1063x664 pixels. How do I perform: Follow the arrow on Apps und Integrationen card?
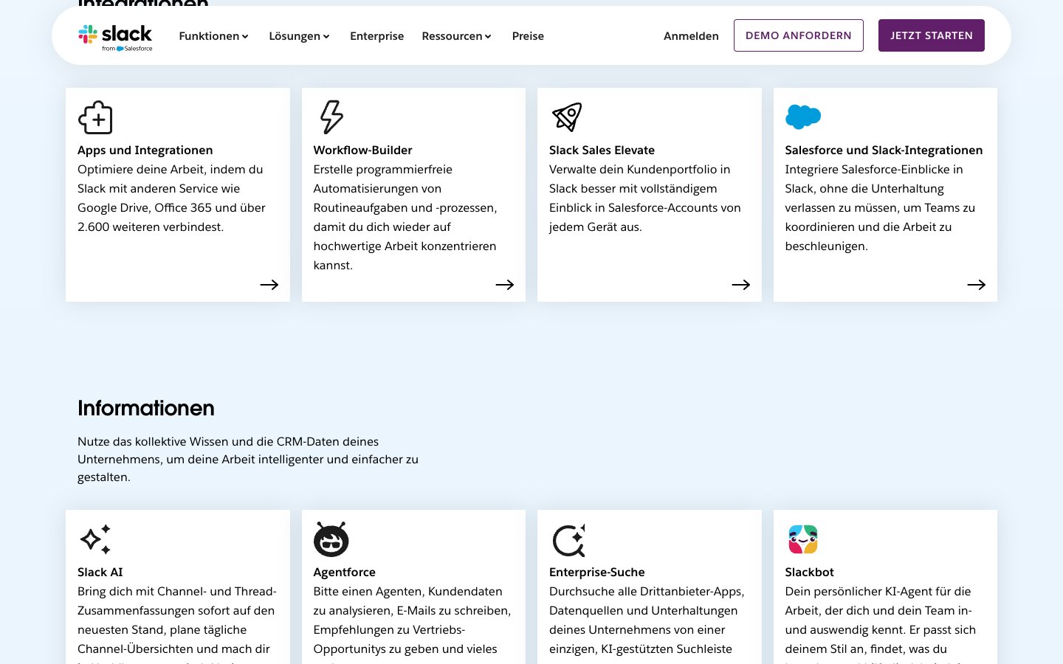pos(269,285)
